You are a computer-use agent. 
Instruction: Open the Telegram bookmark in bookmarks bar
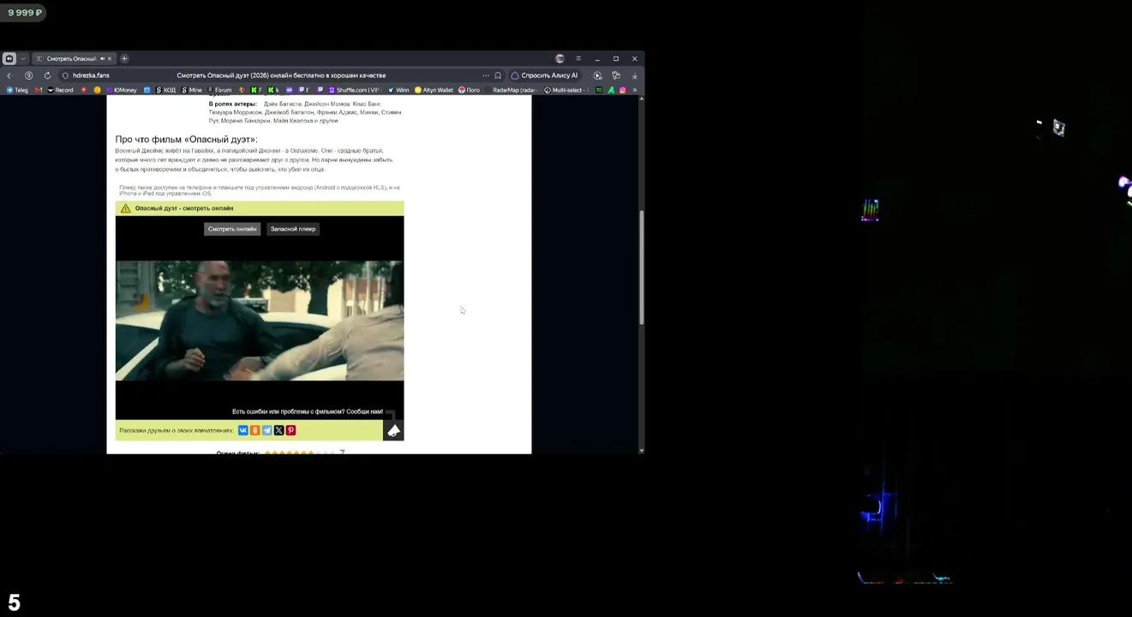18,90
